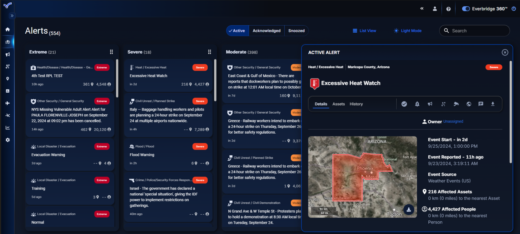Viewport: 520px width, 234px height.
Task: Switch to List View
Action: tap(364, 31)
